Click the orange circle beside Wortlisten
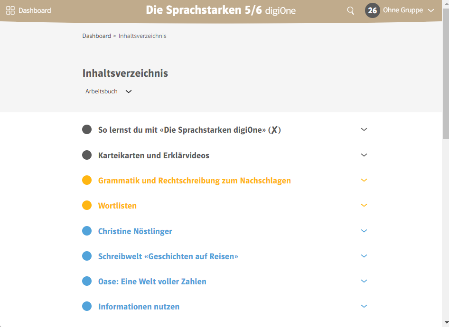 [x=87, y=206]
